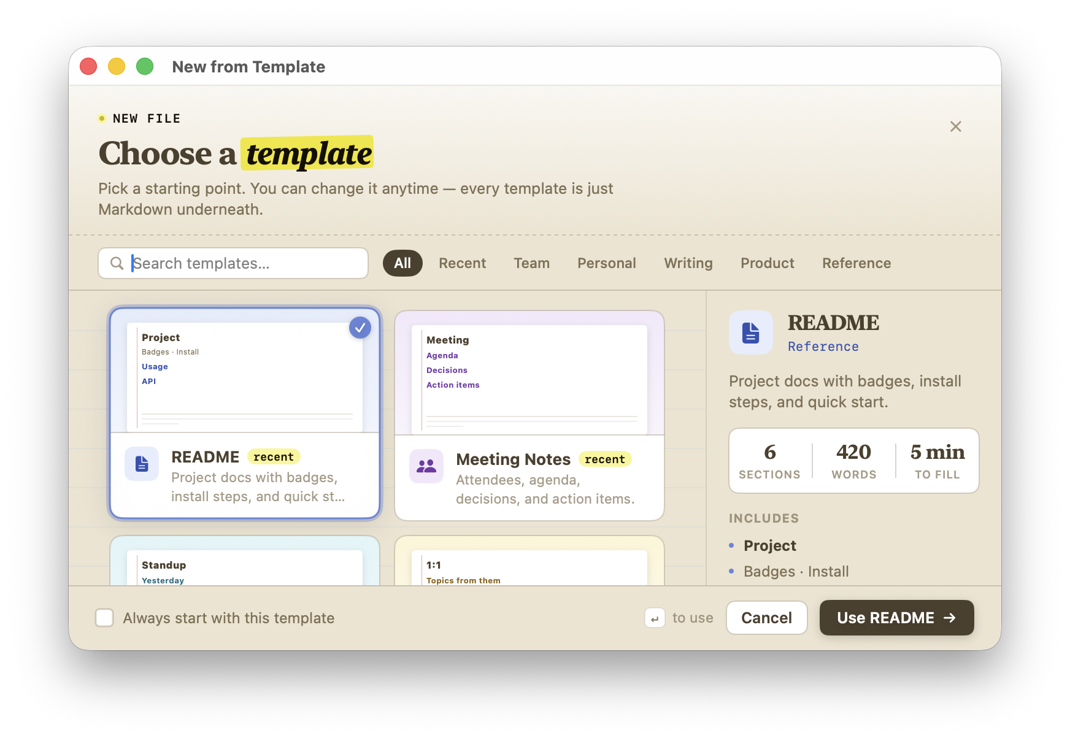
Task: Click the '6 SECTIONS' stat
Action: 769,461
